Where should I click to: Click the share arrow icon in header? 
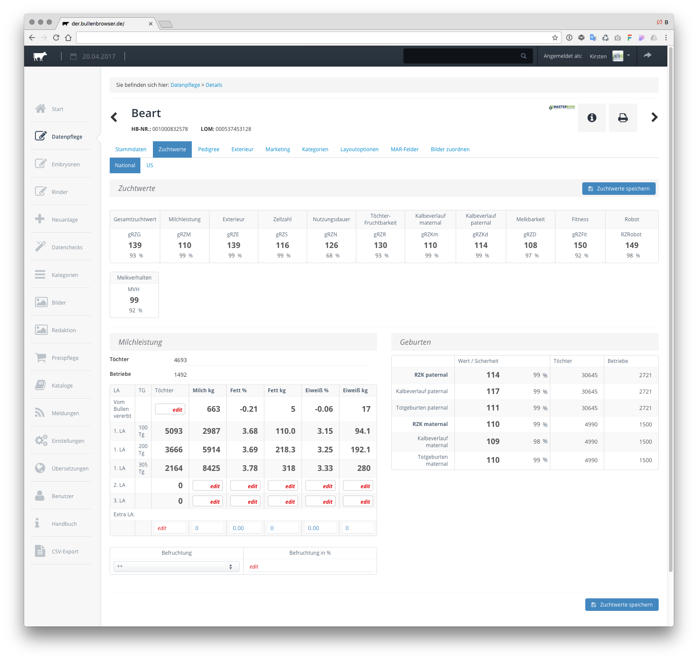click(647, 55)
